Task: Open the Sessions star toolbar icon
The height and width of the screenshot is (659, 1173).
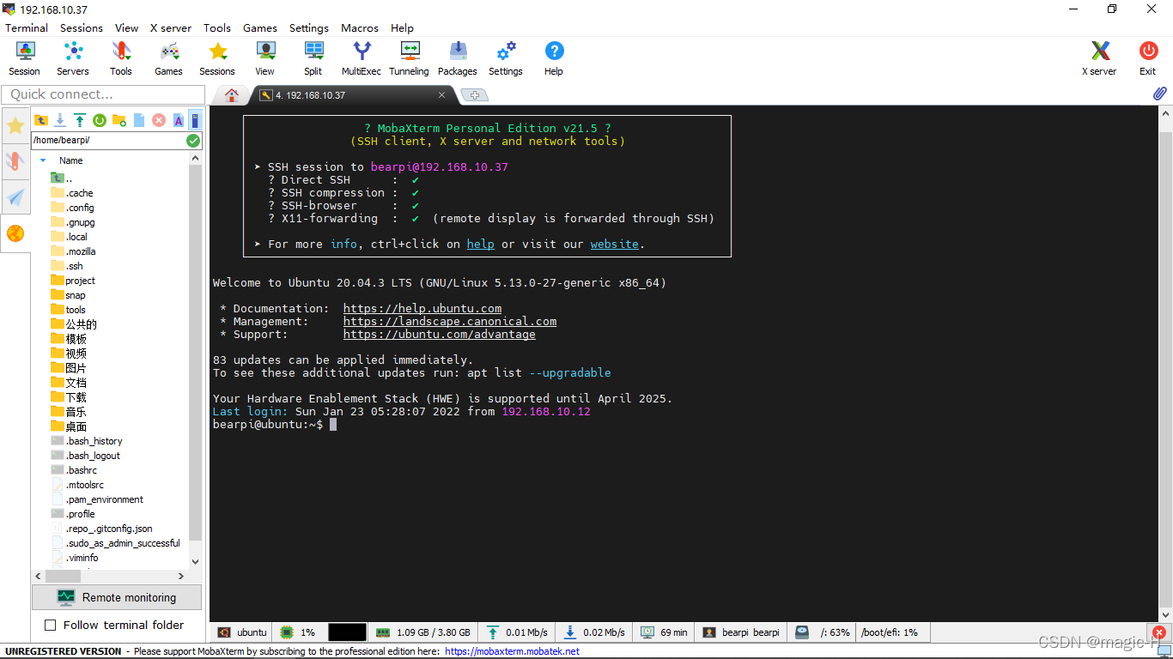Action: (217, 59)
